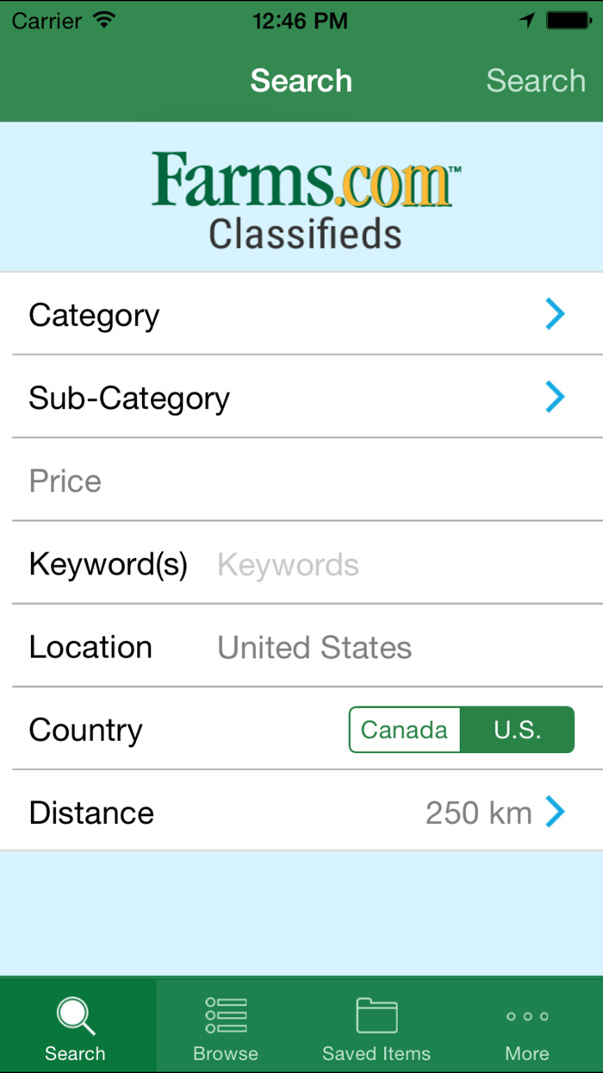This screenshot has width=603, height=1073.
Task: Toggle the Country selector control
Action: [x=461, y=729]
